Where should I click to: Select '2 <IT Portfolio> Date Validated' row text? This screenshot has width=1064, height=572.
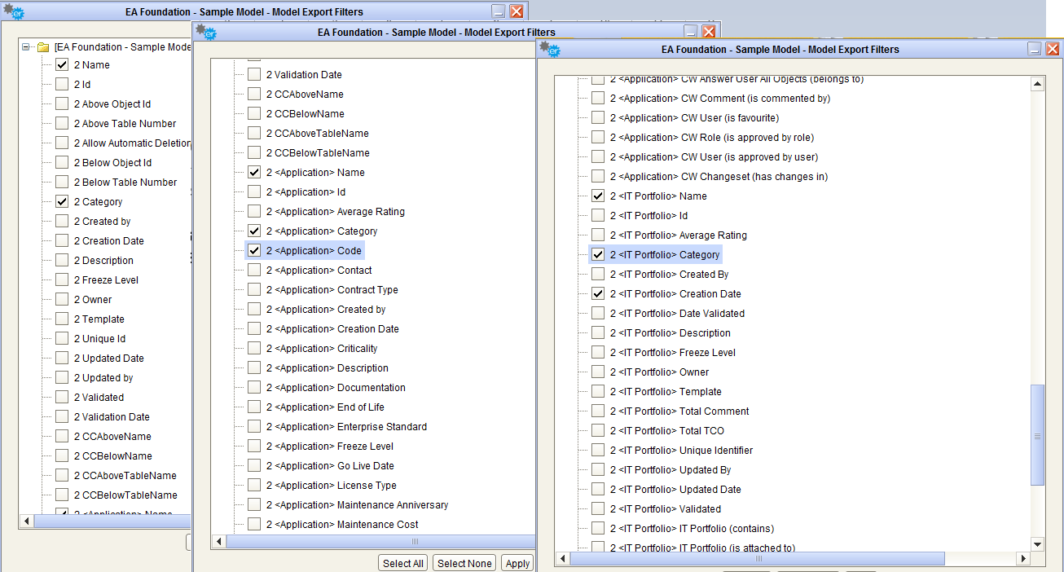677,314
